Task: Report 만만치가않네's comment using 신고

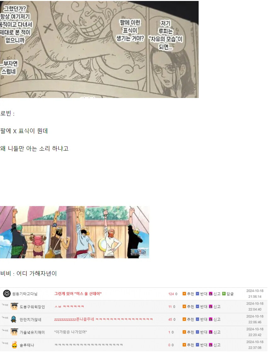Action: tap(214, 319)
